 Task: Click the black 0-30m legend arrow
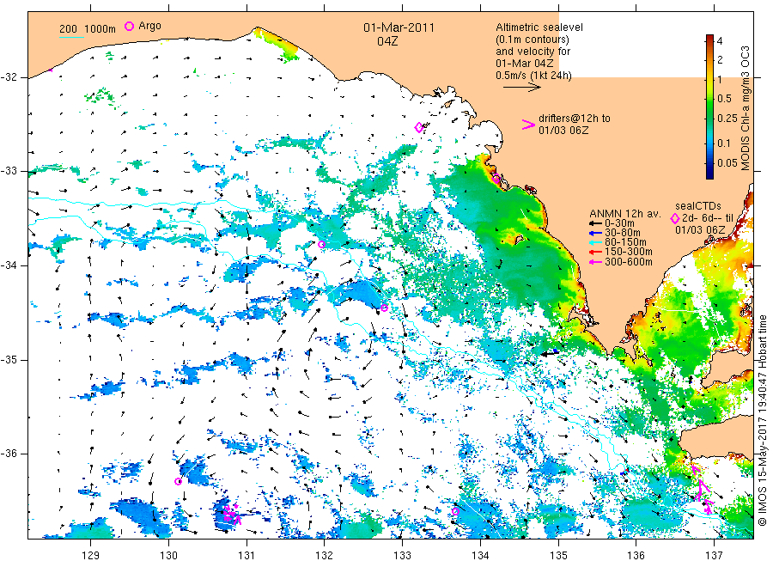595,223
